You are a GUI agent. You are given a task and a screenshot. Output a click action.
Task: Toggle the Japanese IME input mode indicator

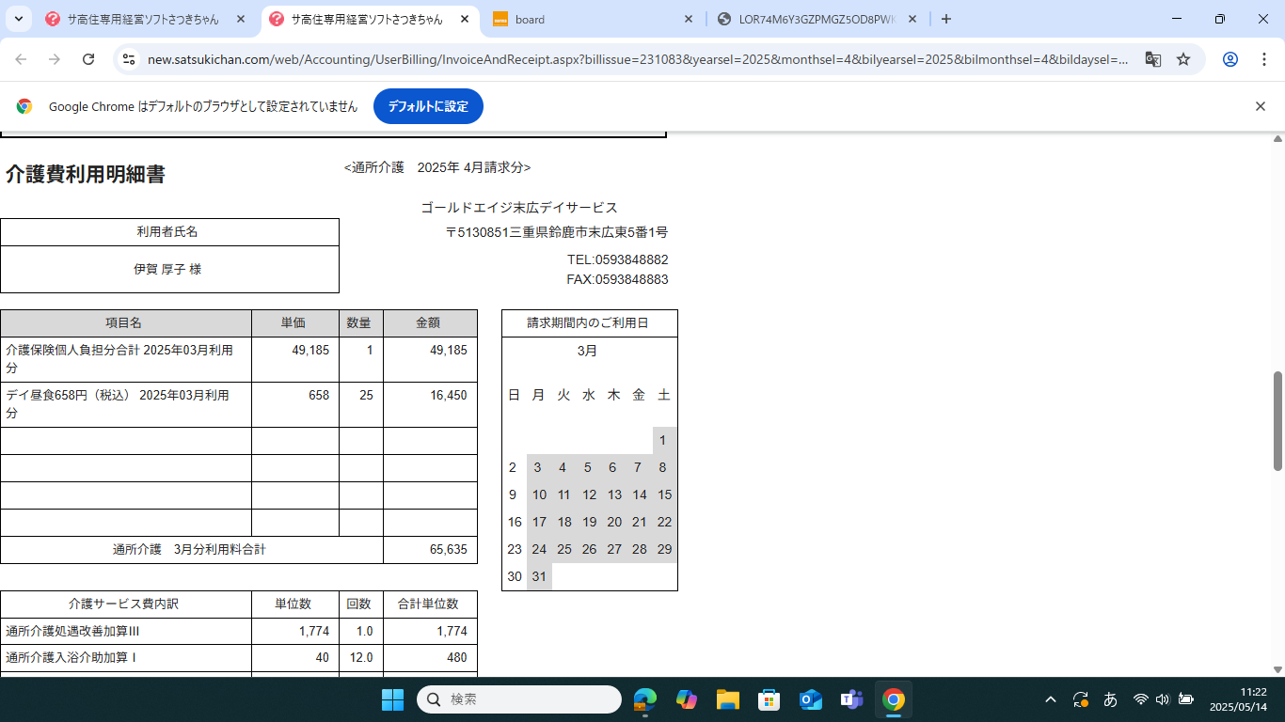(1110, 699)
